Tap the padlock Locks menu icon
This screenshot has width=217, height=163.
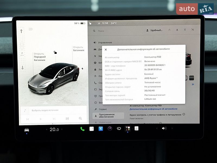pos(95,69)
